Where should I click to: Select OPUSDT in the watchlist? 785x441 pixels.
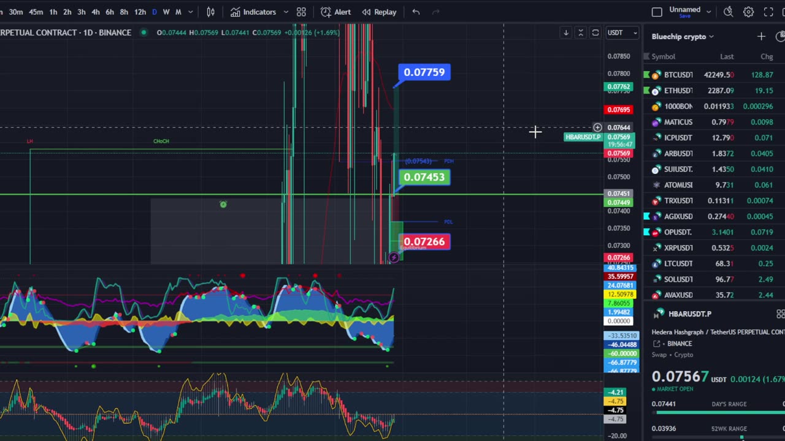coord(714,232)
